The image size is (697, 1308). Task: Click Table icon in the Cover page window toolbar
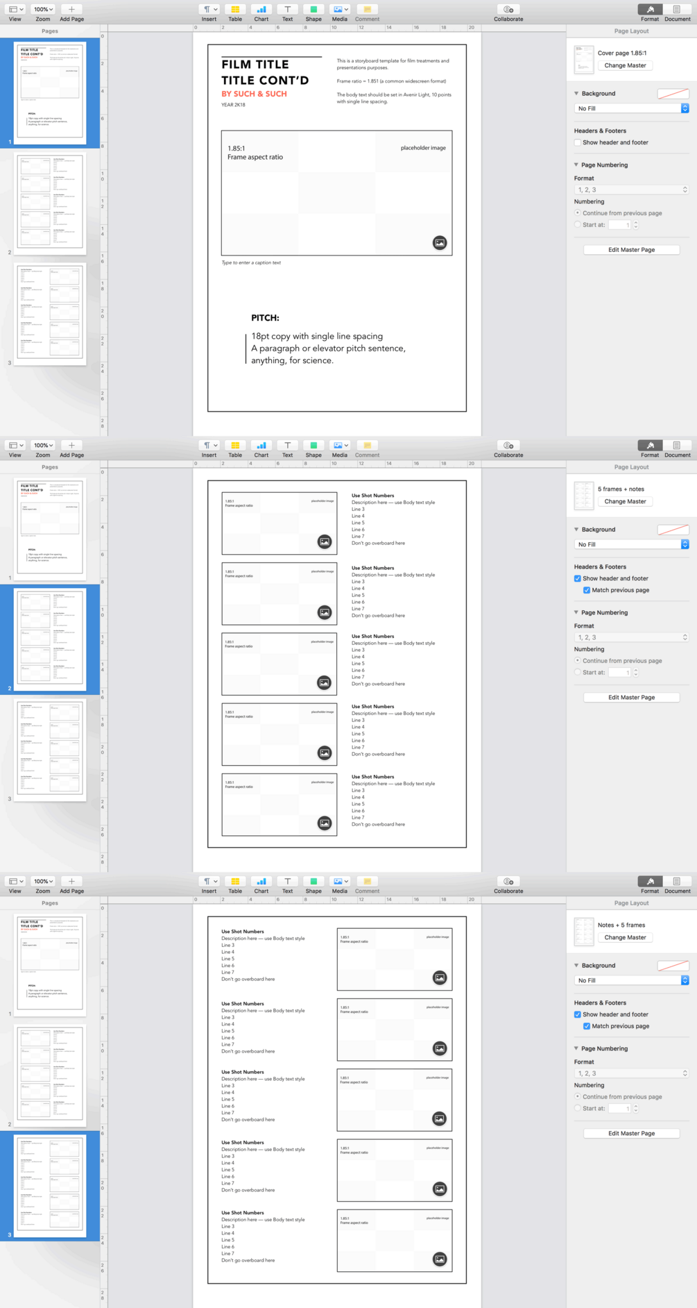point(235,10)
